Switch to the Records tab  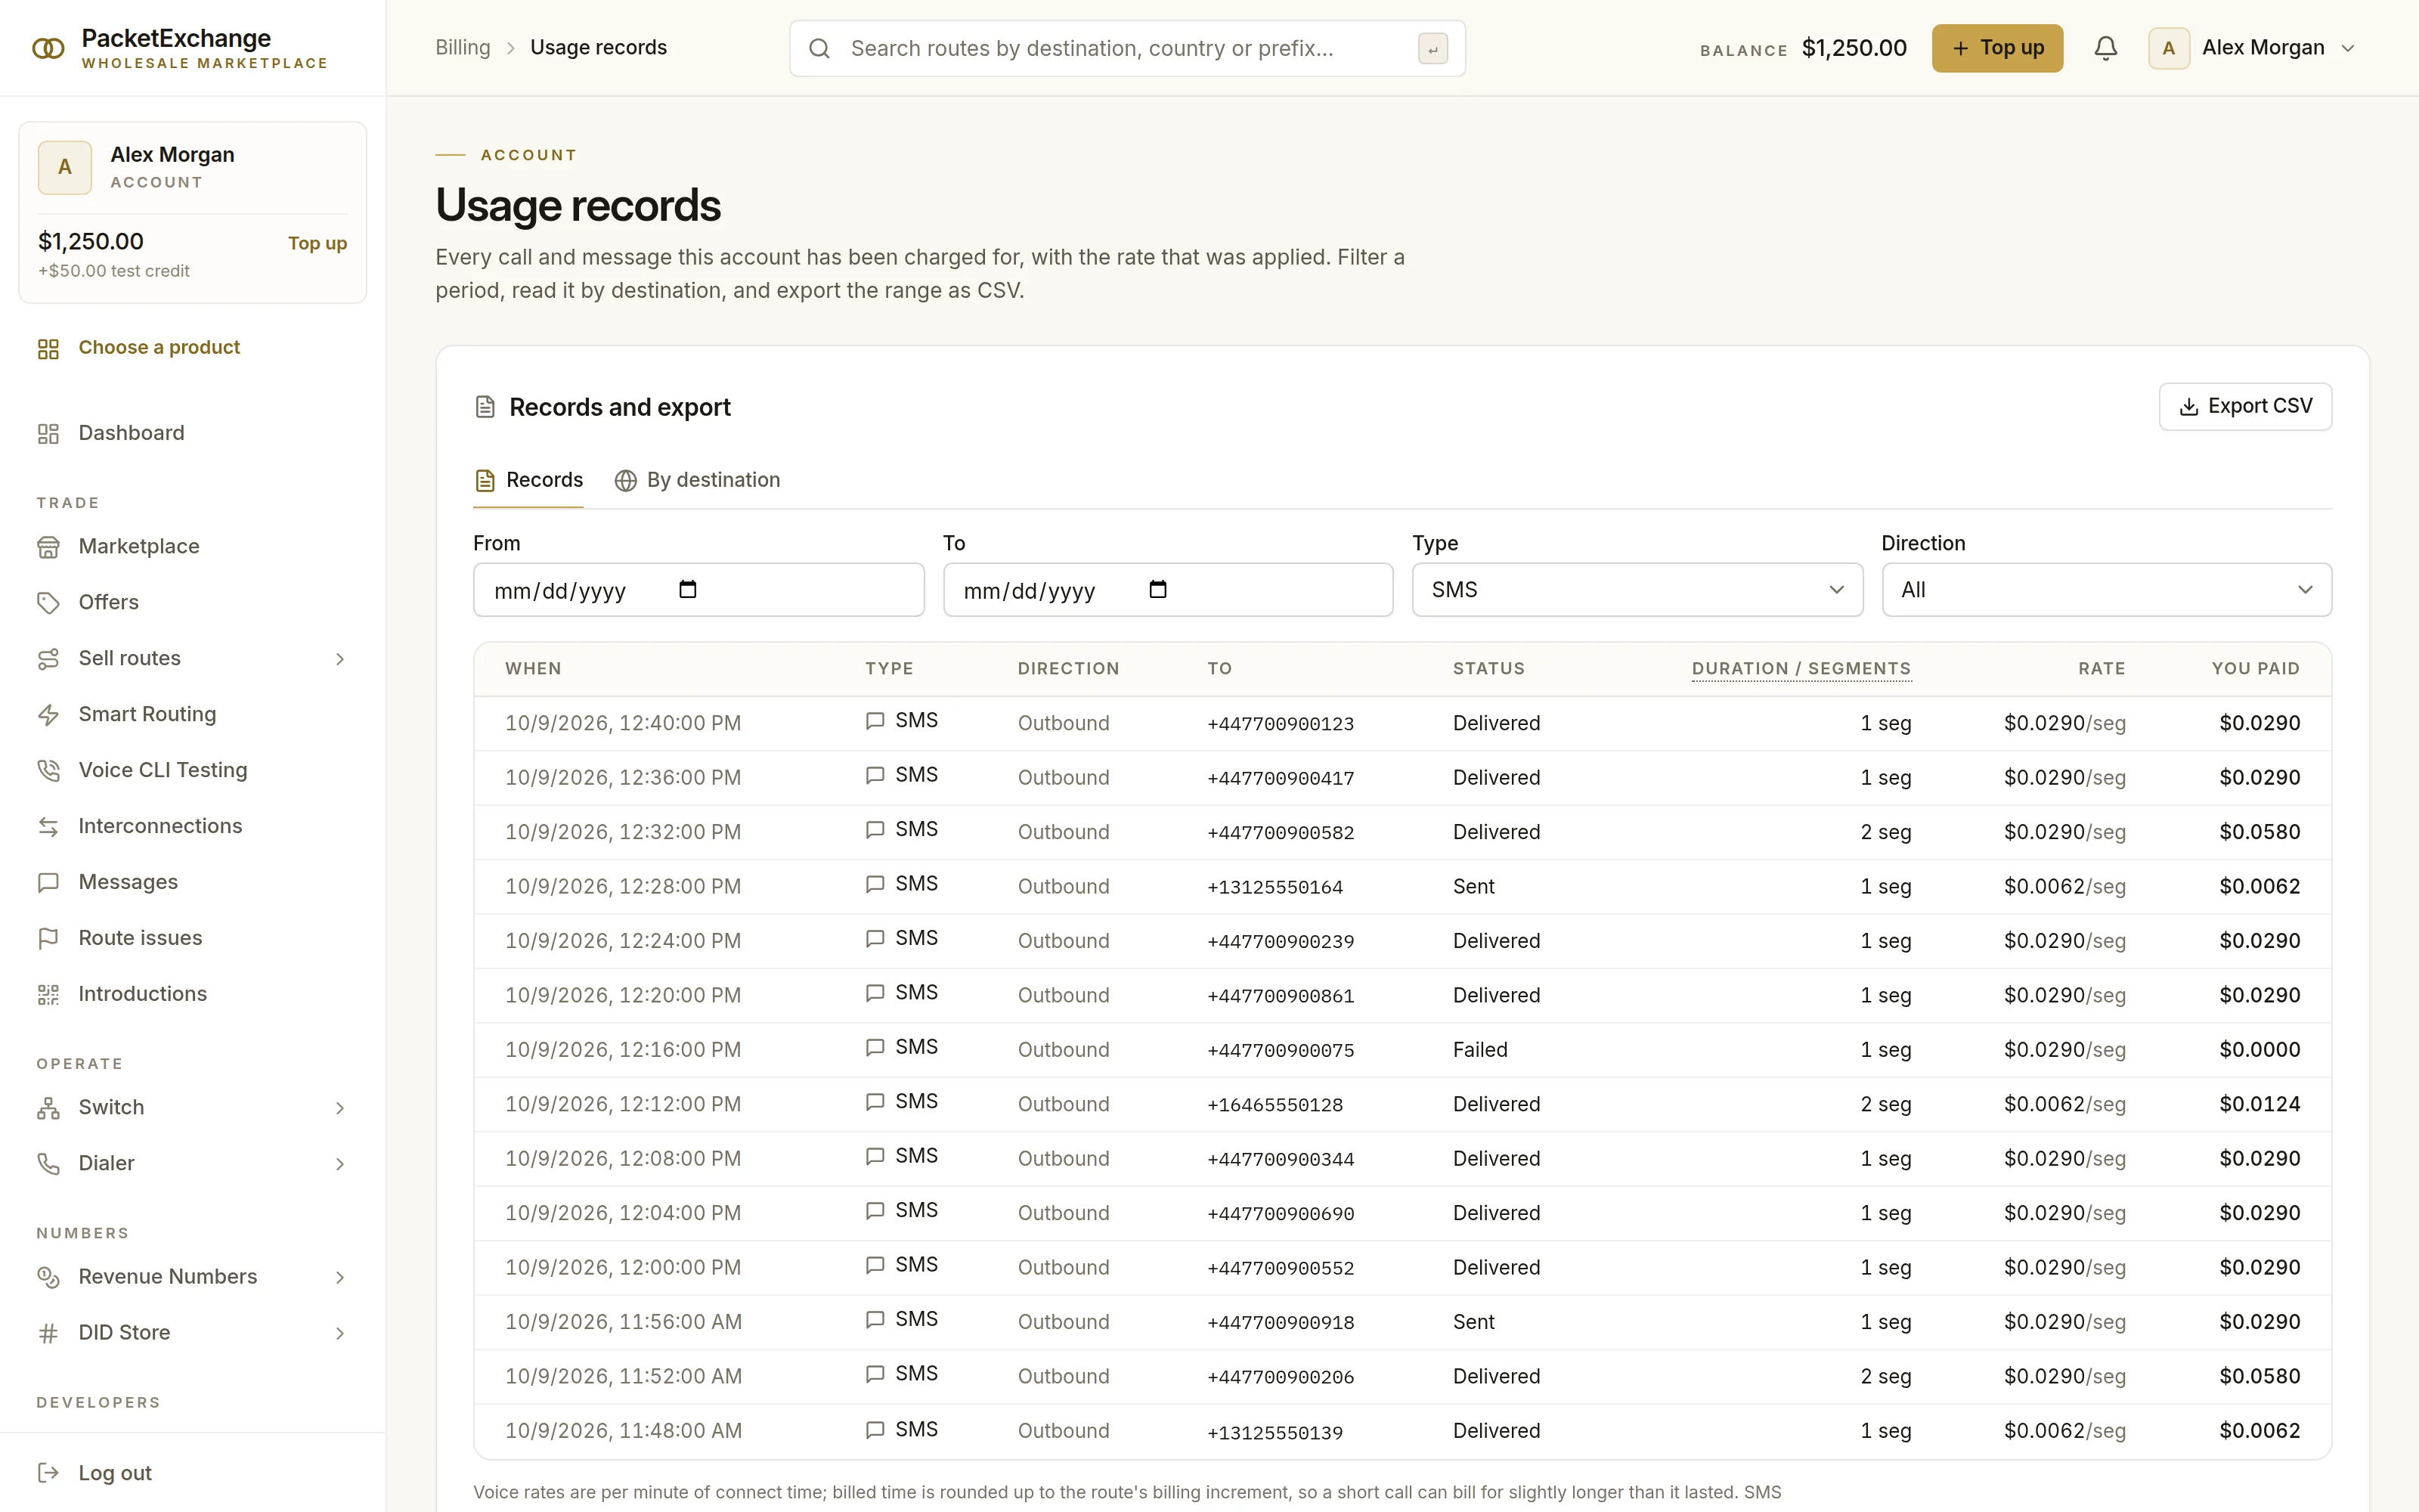tap(528, 480)
